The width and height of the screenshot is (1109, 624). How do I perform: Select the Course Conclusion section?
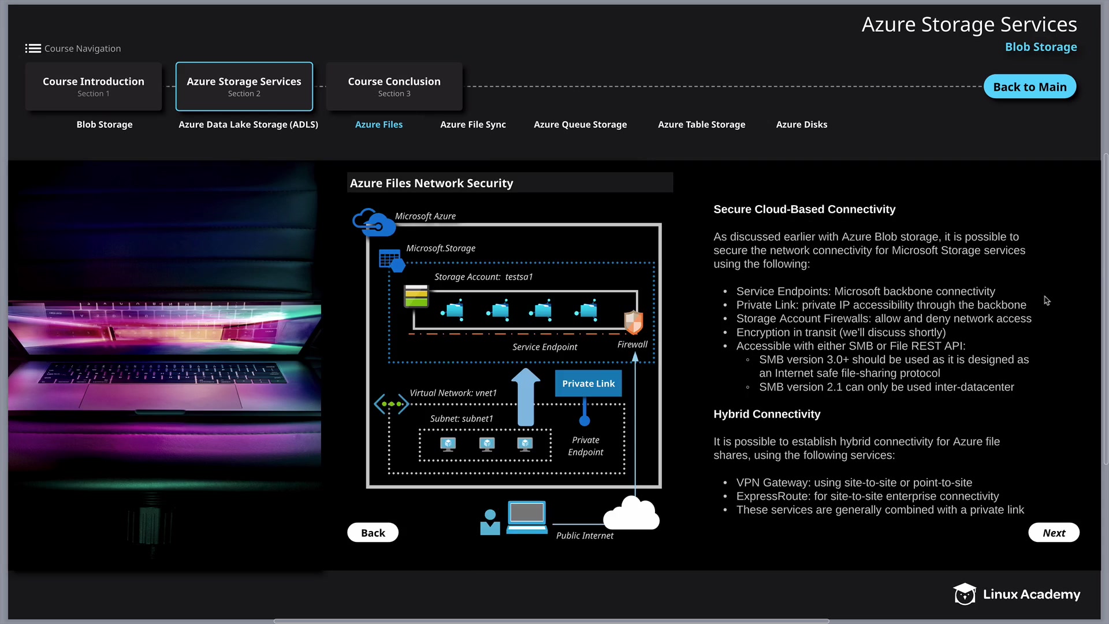(x=394, y=87)
